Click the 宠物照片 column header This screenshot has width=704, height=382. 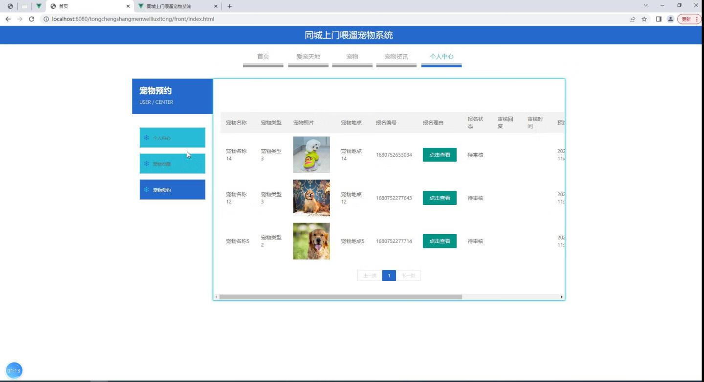304,122
